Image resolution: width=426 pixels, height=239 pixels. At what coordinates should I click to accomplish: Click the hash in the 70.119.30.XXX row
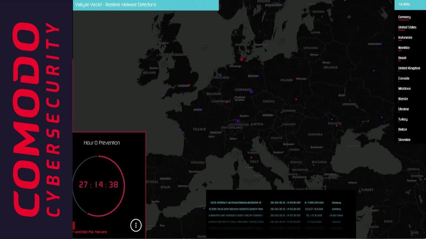click(x=236, y=215)
